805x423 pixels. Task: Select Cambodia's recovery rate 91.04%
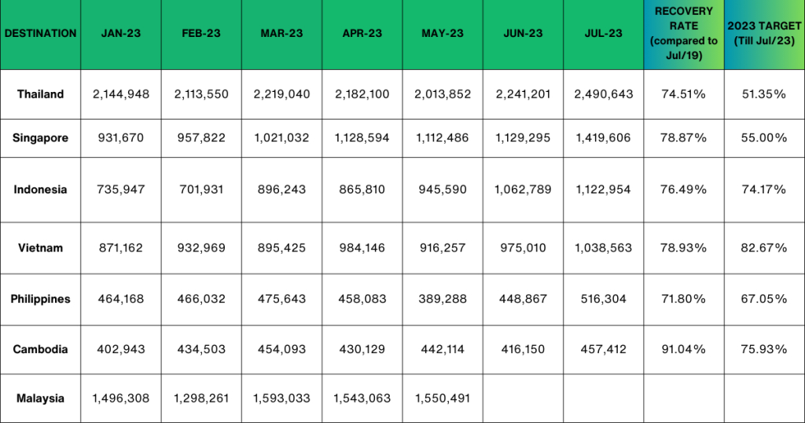click(x=684, y=349)
